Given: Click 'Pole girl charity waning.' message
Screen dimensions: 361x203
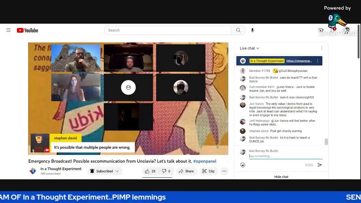Looking at the screenshot, I should [286, 131].
